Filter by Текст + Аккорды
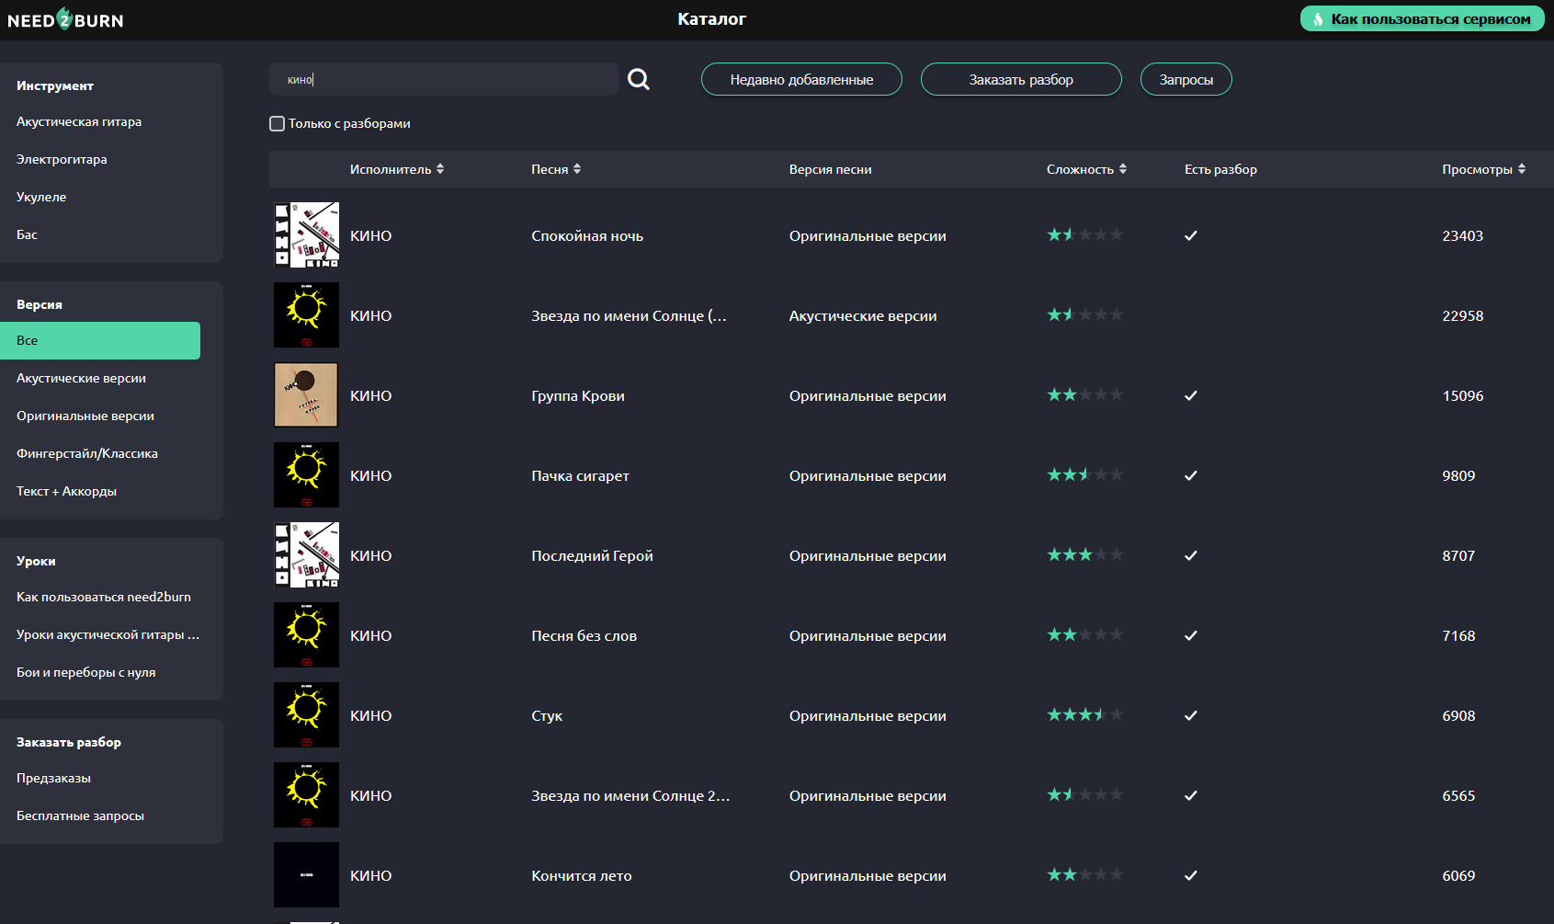This screenshot has height=924, width=1554. pyautogui.click(x=66, y=491)
